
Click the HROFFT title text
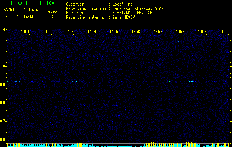(21, 3)
